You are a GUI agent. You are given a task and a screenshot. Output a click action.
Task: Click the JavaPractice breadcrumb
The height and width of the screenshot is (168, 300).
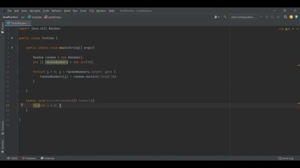[x=10, y=17]
